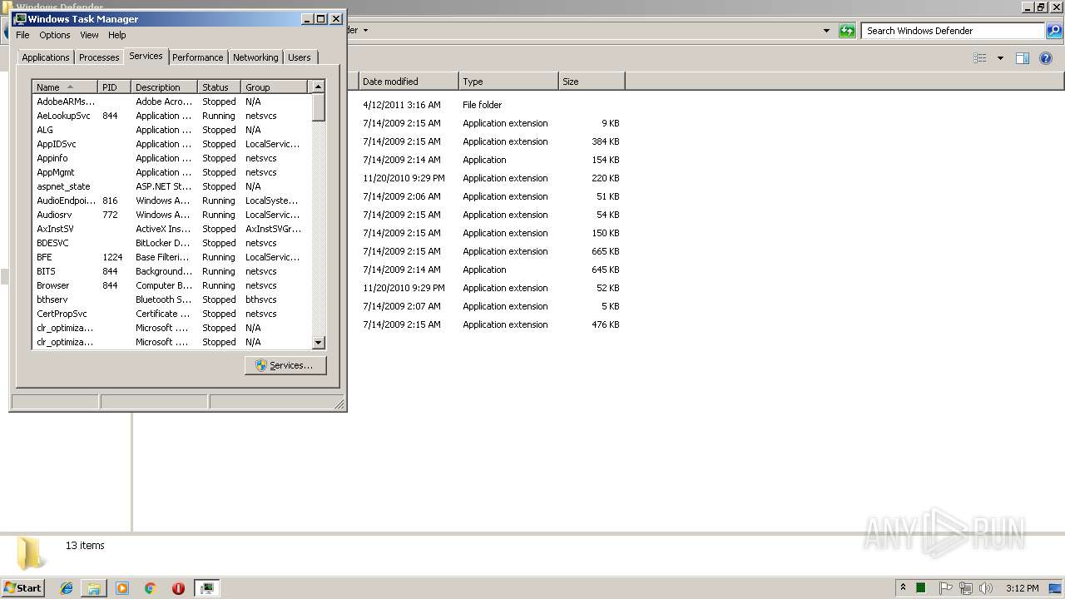Screen dimensions: 1065x599
Task: Open Task Manager View menu
Action: [89, 35]
